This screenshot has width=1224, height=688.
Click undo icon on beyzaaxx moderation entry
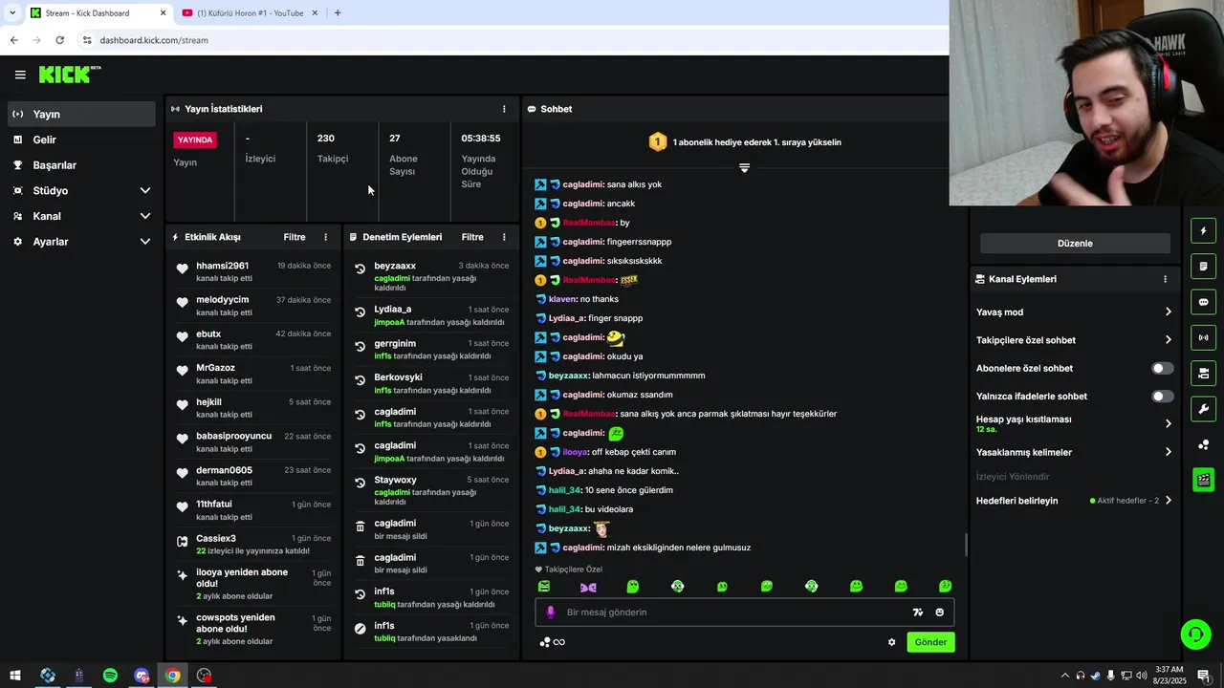[361, 270]
